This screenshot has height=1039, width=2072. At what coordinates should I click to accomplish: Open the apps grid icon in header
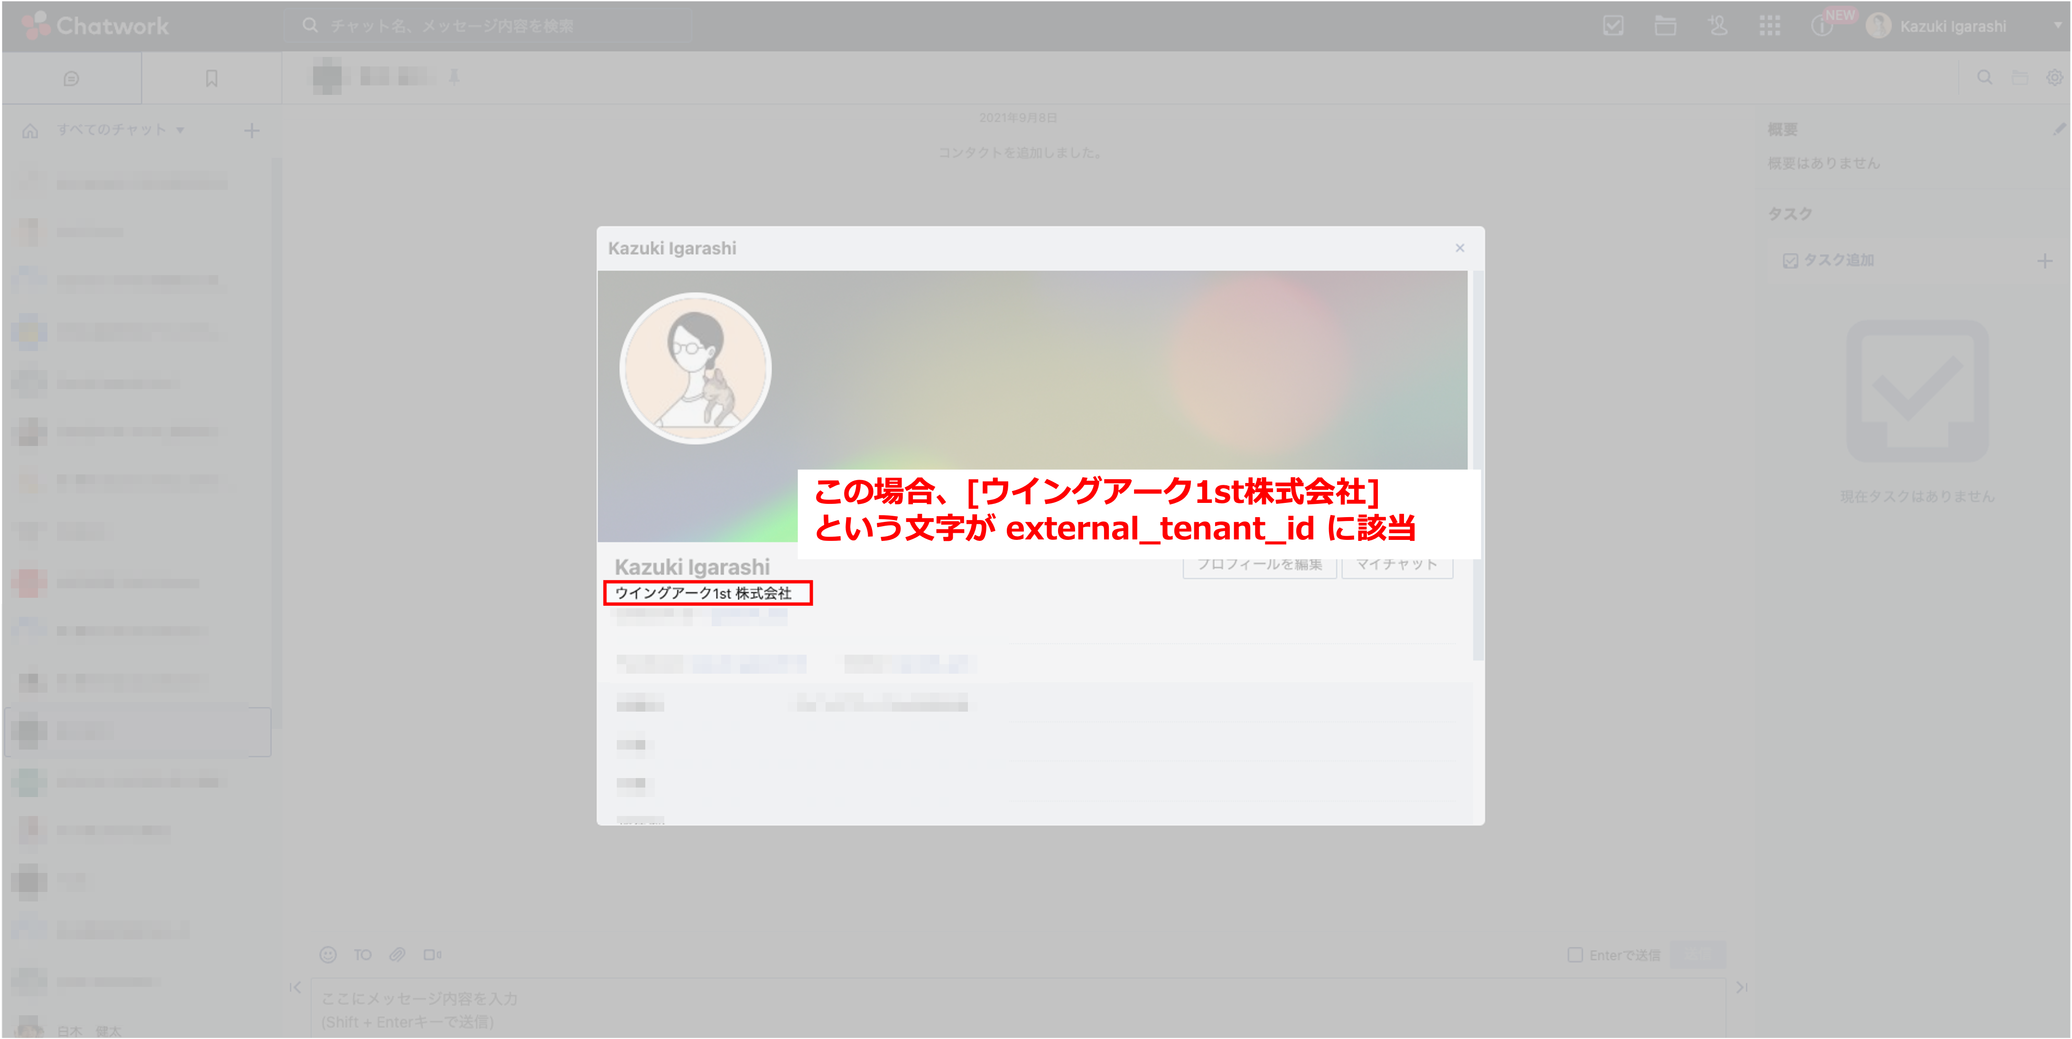coord(1770,26)
